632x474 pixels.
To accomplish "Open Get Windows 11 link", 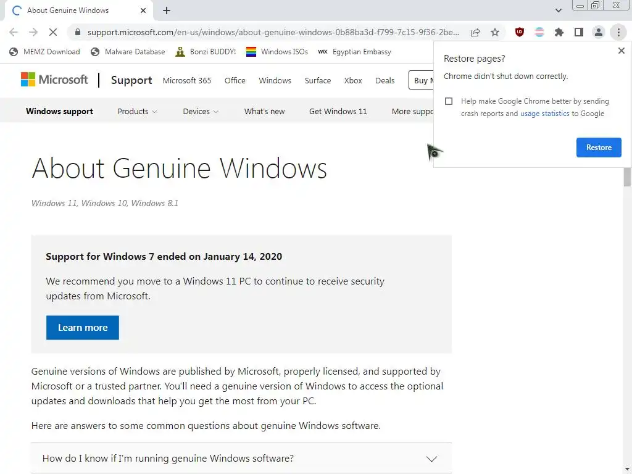I will pyautogui.click(x=338, y=111).
